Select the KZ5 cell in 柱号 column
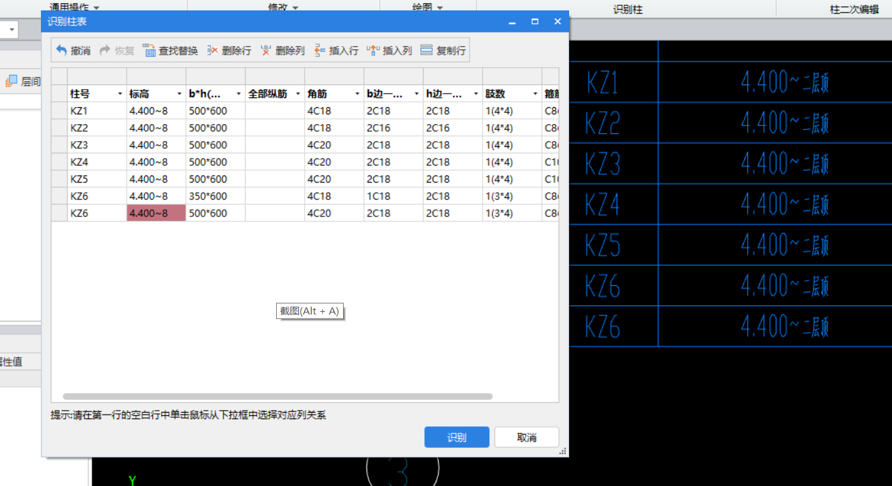 [97, 179]
